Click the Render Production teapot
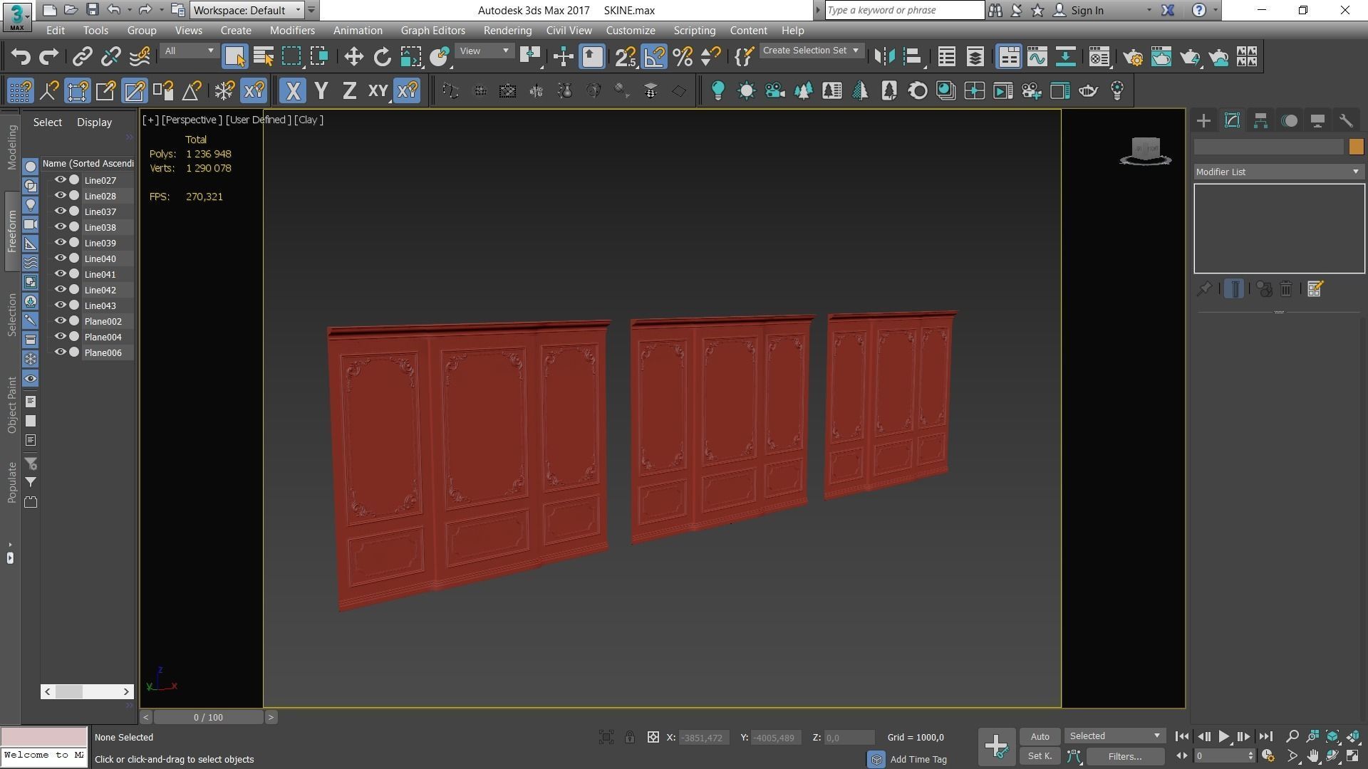Image resolution: width=1368 pixels, height=769 pixels. [1190, 57]
